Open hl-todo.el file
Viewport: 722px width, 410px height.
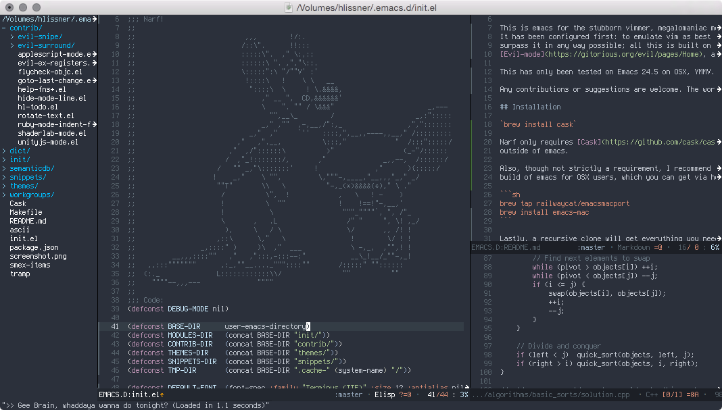pyautogui.click(x=38, y=107)
